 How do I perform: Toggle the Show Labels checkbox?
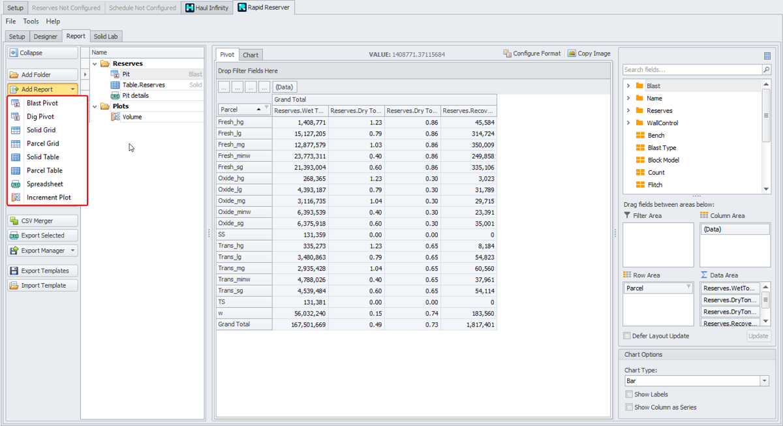point(629,394)
